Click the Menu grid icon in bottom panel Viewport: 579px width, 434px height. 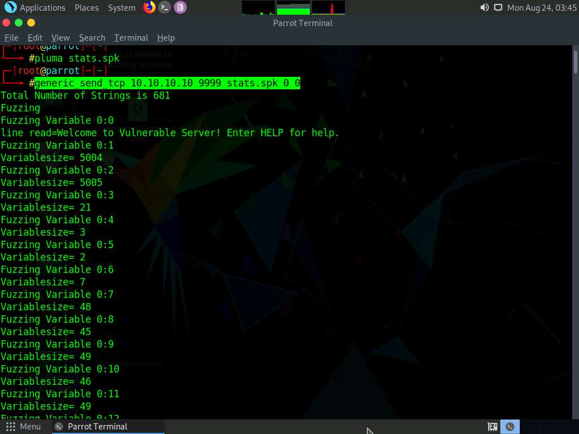[11, 427]
